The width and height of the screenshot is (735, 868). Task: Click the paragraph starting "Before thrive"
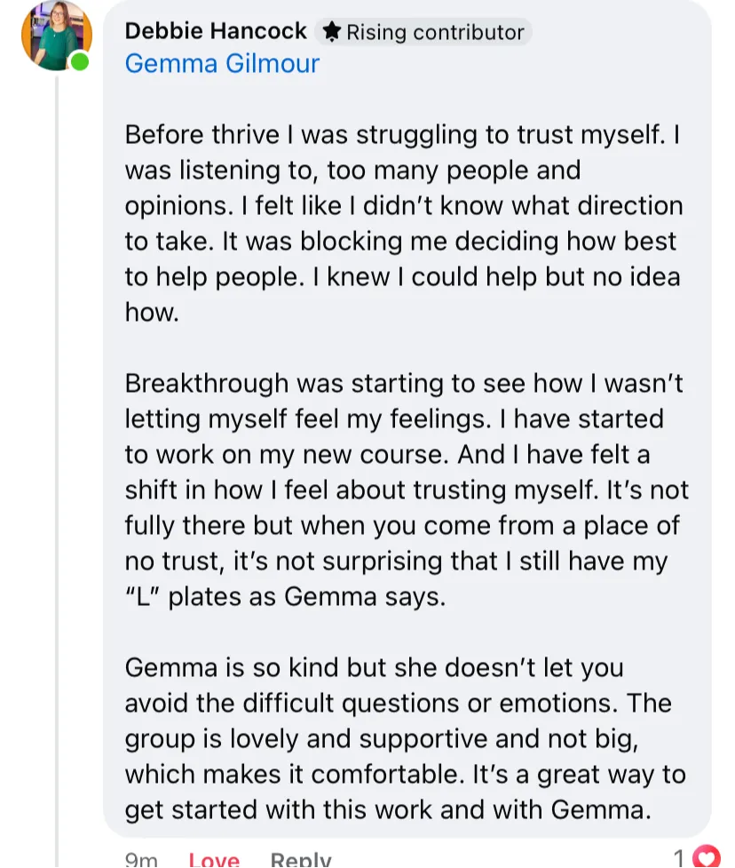404,222
